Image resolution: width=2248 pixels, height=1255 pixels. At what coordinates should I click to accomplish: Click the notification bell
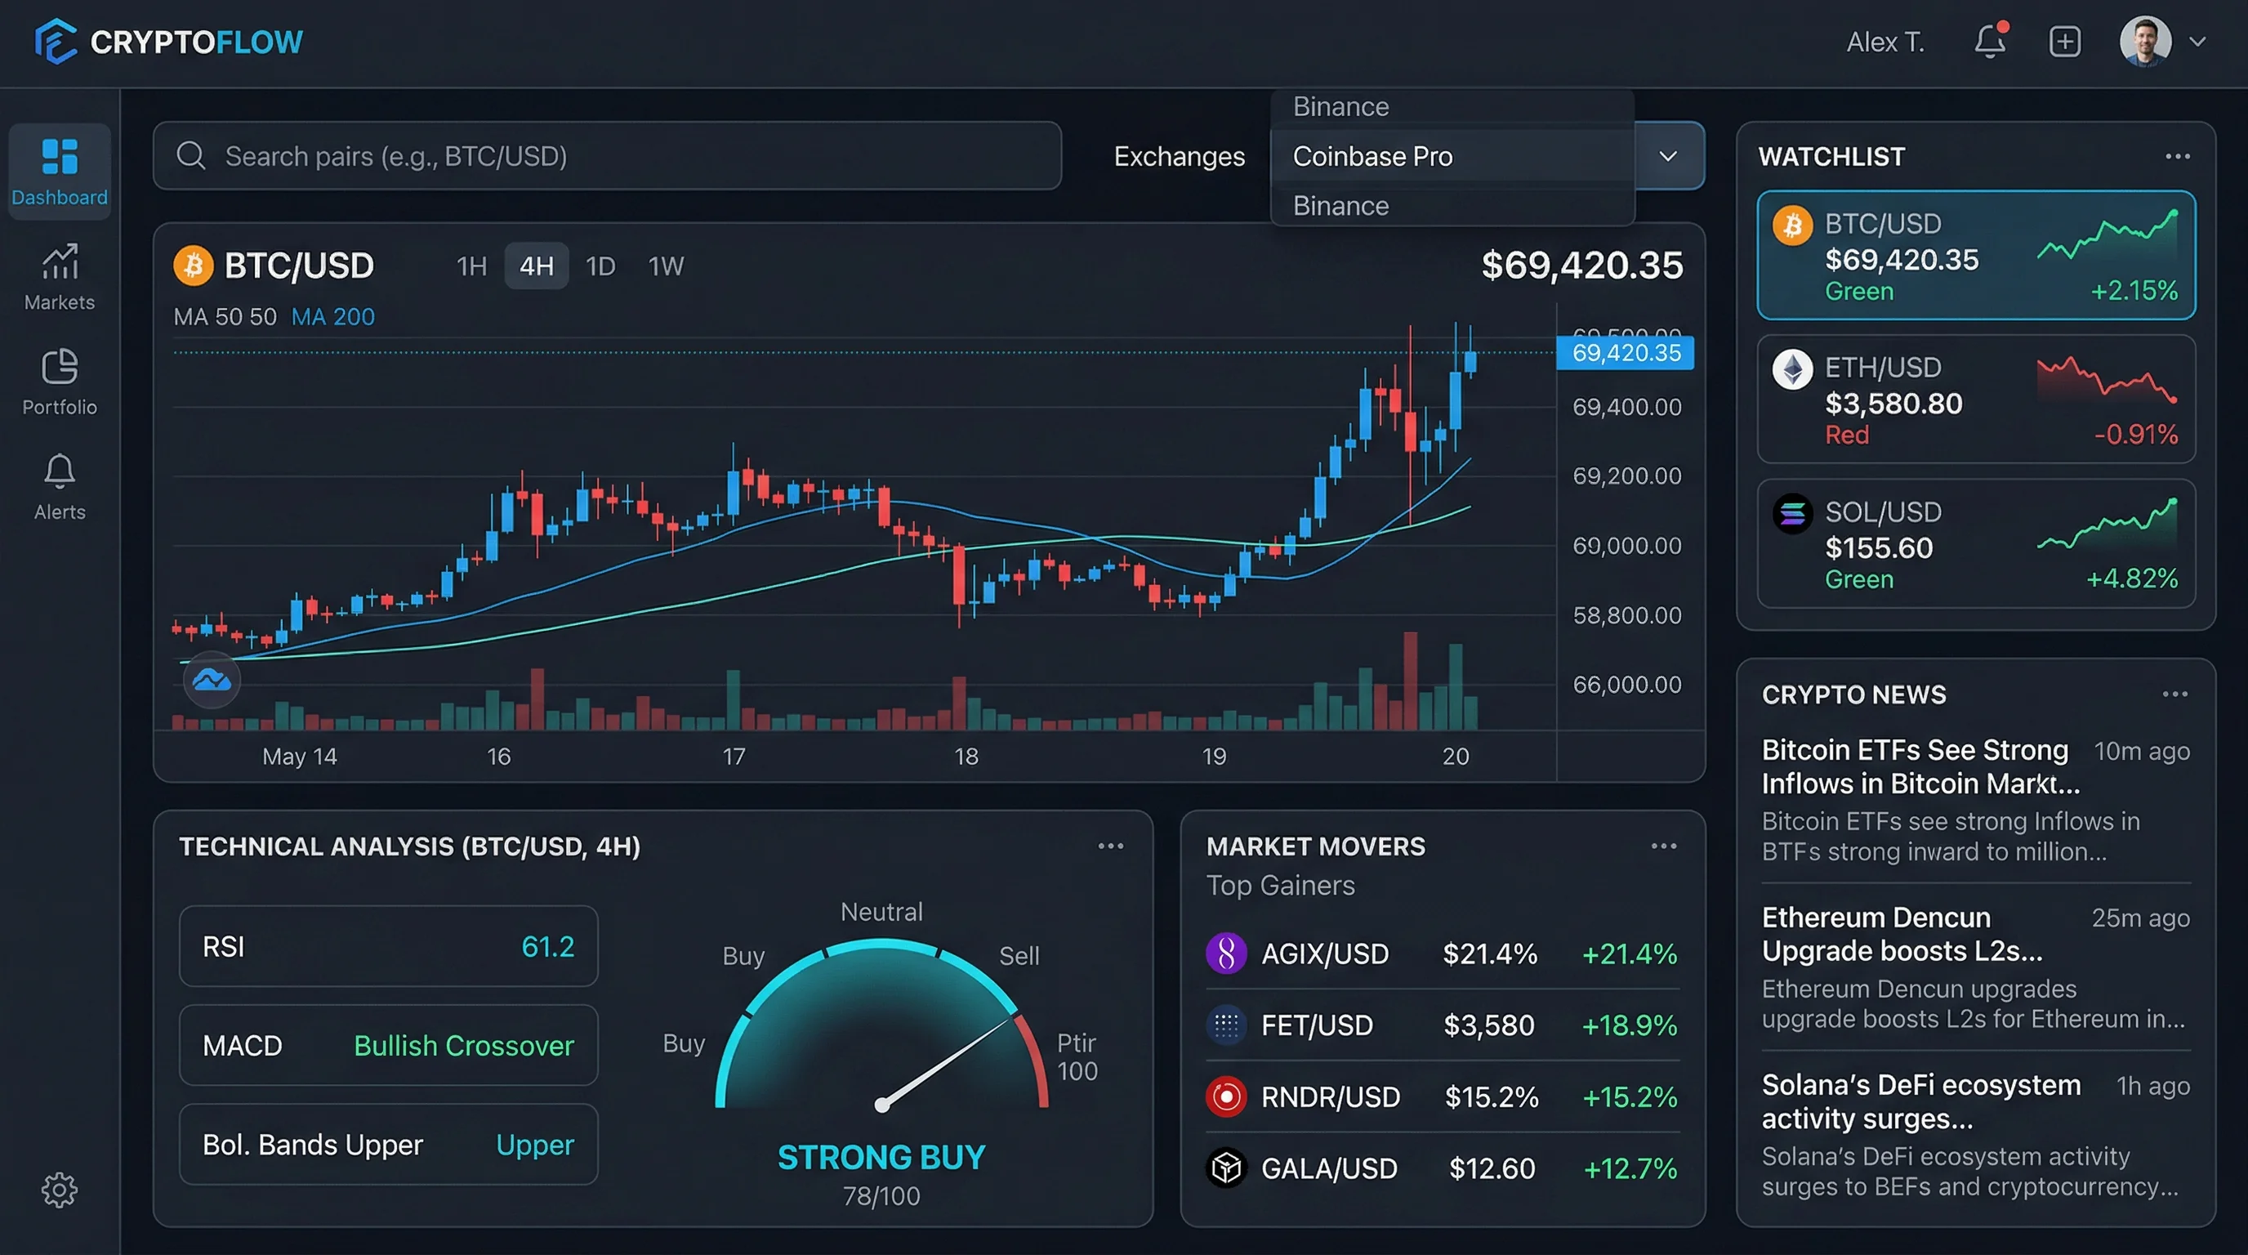coord(1990,41)
